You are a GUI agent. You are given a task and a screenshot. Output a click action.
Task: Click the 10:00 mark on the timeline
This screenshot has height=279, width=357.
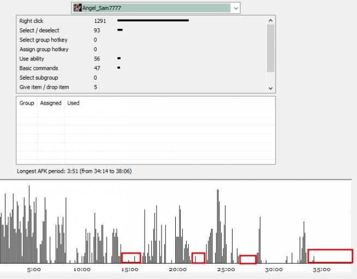point(82,270)
